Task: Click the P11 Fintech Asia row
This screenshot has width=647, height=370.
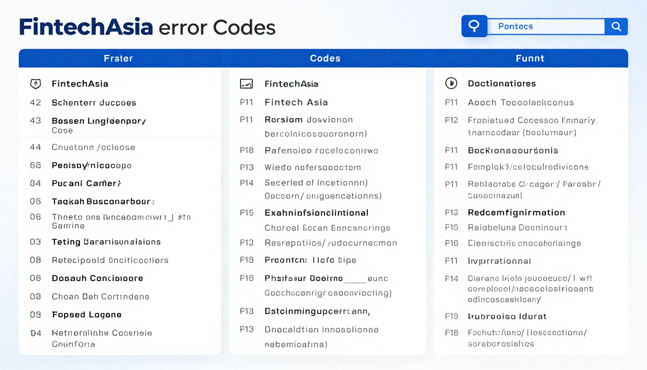Action: click(296, 102)
